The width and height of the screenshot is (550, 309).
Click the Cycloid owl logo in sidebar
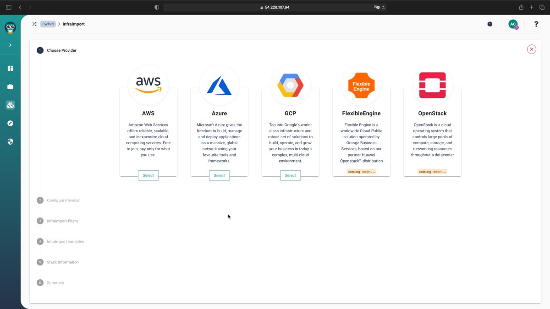[10, 27]
